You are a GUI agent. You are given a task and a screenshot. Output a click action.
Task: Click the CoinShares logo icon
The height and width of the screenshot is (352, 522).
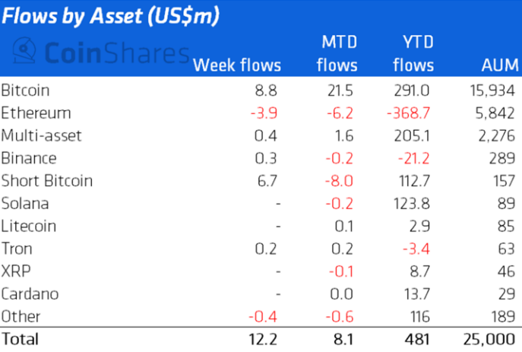pyautogui.click(x=27, y=52)
